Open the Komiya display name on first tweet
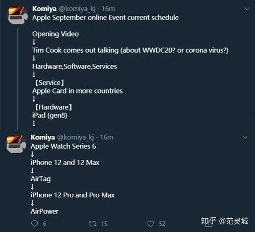 coord(44,9)
